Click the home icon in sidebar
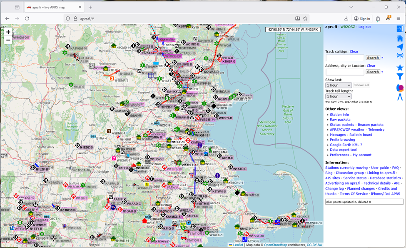 [400, 38]
